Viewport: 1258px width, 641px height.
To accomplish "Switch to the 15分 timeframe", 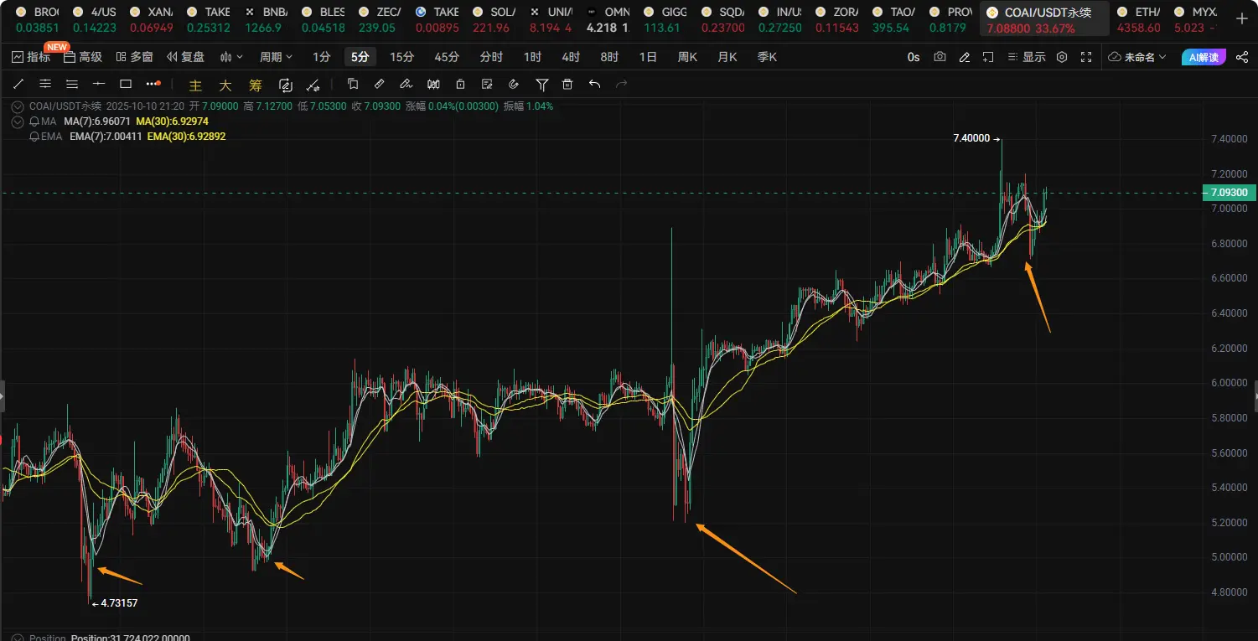I will 401,57.
